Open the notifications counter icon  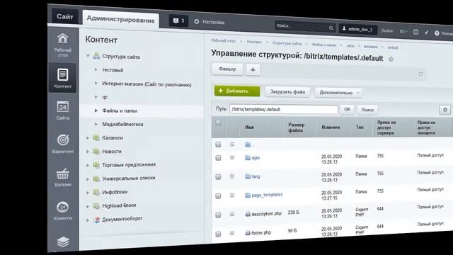point(178,21)
